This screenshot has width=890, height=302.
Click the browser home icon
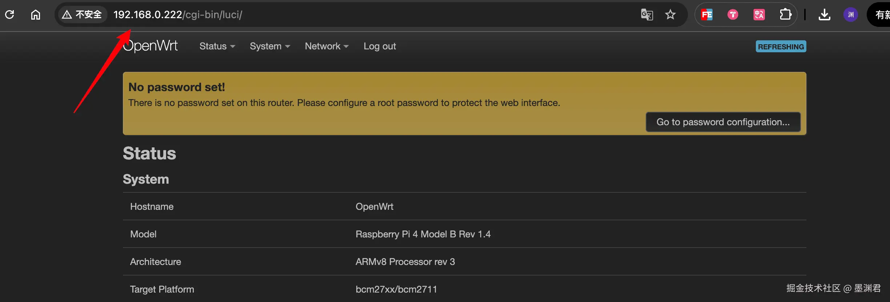tap(36, 15)
